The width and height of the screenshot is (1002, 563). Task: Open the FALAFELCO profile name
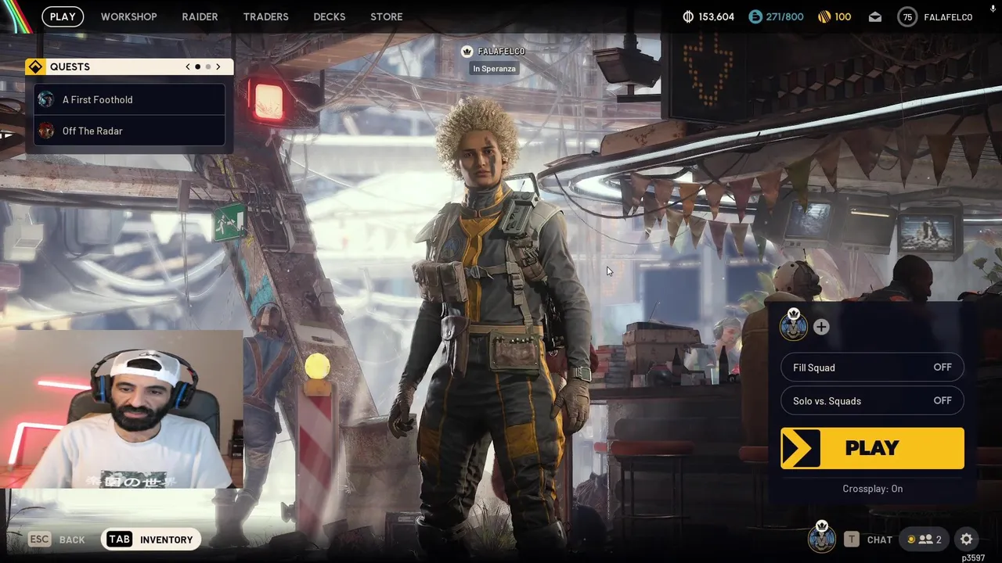pyautogui.click(x=948, y=17)
